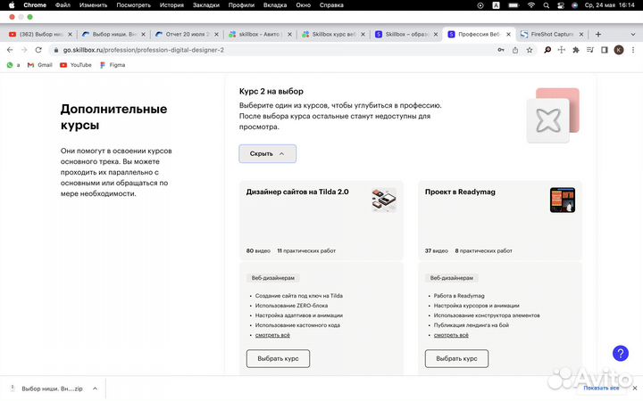Click the Курс 2 на выбор icon

click(x=553, y=115)
